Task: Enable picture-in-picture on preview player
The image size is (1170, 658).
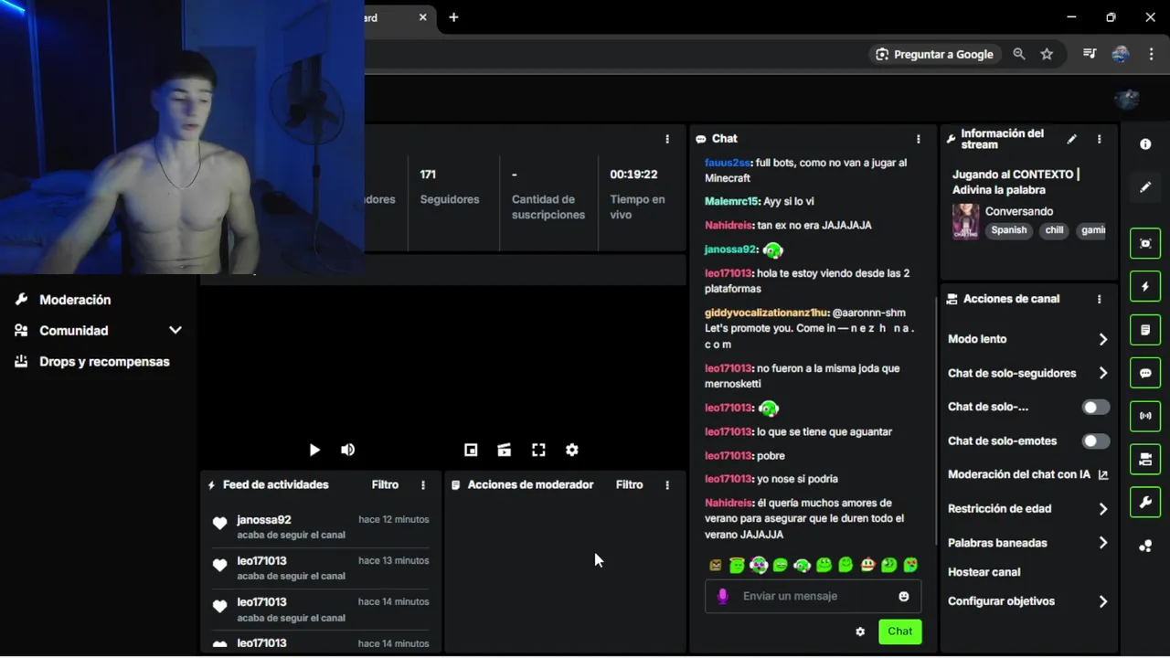Action: coord(471,450)
